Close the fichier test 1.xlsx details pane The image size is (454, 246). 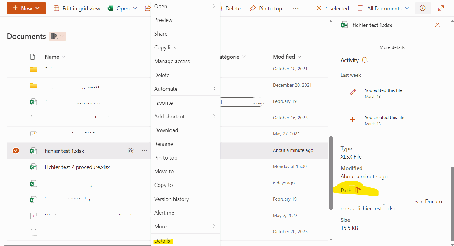pos(437,25)
